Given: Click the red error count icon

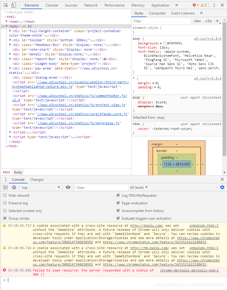Looking at the screenshot, I should click(194, 5).
